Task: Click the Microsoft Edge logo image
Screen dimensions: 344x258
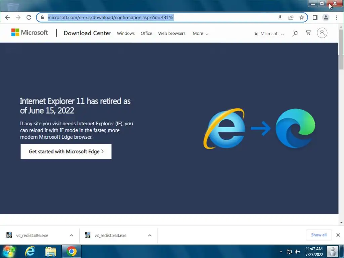Action: click(x=295, y=129)
